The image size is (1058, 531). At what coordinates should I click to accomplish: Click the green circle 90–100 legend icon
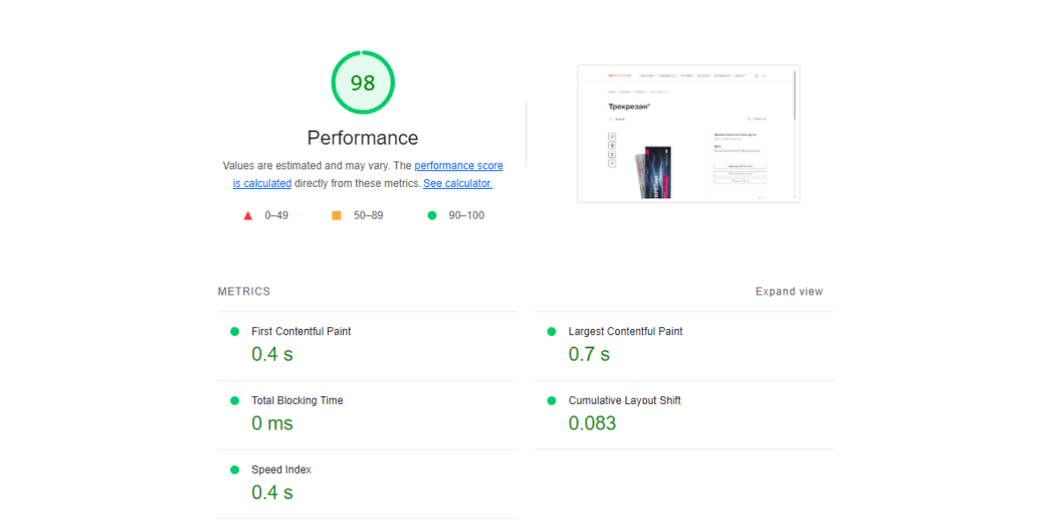pos(432,215)
